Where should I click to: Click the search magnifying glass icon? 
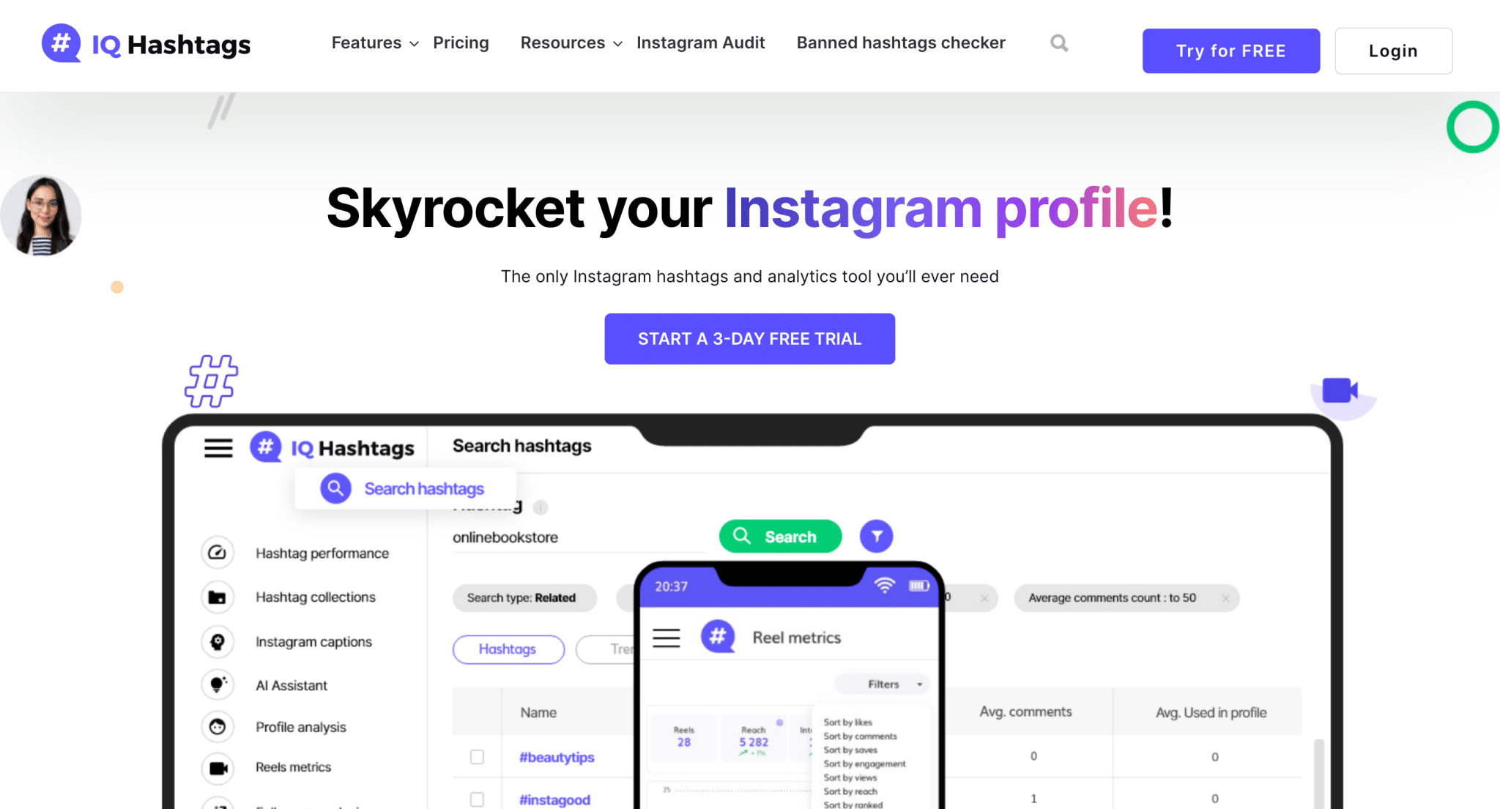[1058, 43]
